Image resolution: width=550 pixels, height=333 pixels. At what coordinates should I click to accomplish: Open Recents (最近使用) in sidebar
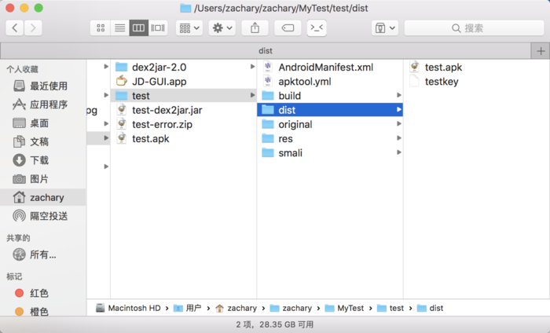point(42,86)
